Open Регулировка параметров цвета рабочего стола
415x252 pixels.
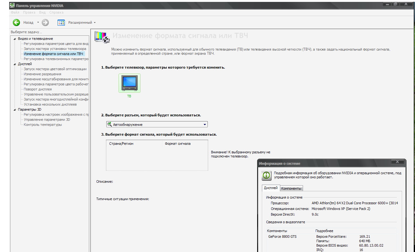pyautogui.click(x=56, y=84)
